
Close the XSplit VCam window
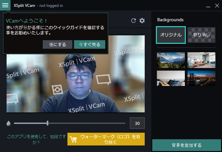click(x=217, y=6)
